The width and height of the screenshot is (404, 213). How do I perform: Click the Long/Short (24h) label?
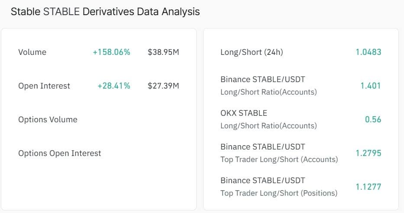point(252,52)
